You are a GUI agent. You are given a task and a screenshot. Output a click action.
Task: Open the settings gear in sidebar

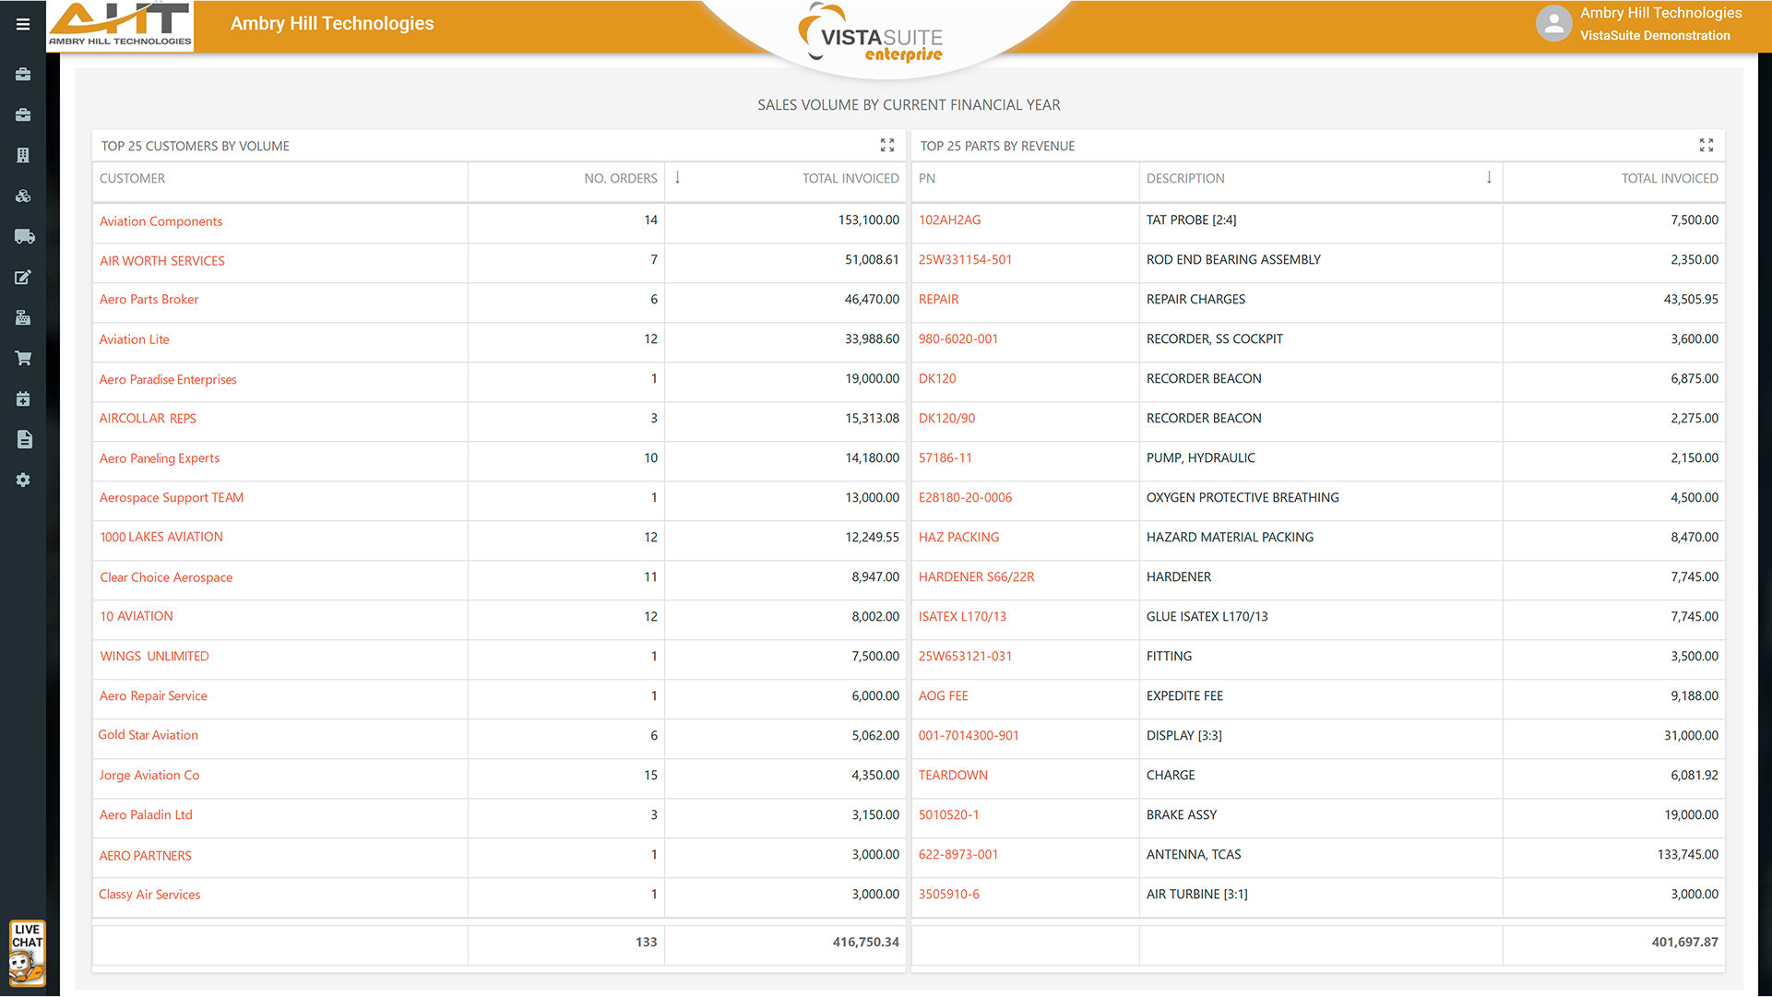pyautogui.click(x=23, y=480)
